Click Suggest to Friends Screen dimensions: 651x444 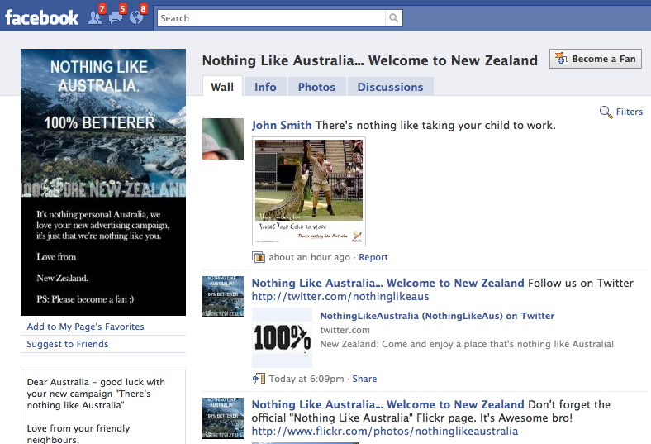click(x=68, y=344)
